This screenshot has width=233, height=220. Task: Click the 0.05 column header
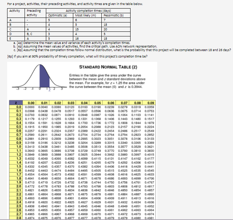tap(96, 103)
